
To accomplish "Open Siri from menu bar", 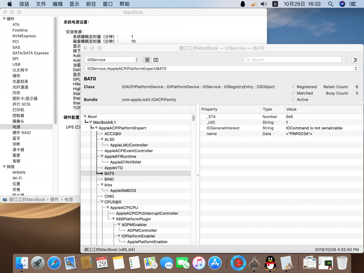I will point(342,4).
